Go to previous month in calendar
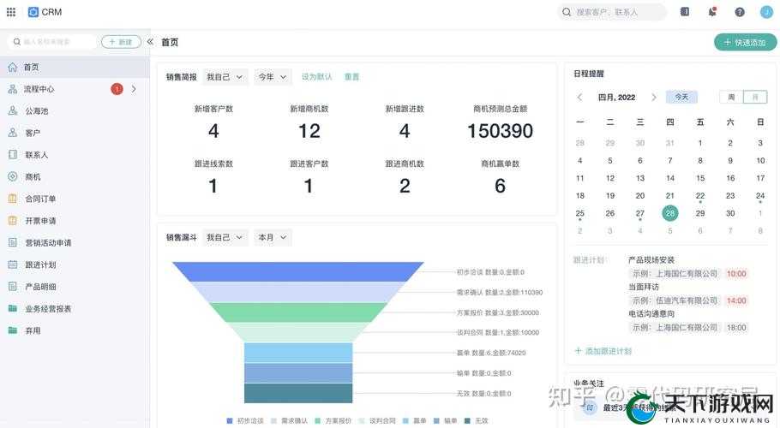 point(580,98)
